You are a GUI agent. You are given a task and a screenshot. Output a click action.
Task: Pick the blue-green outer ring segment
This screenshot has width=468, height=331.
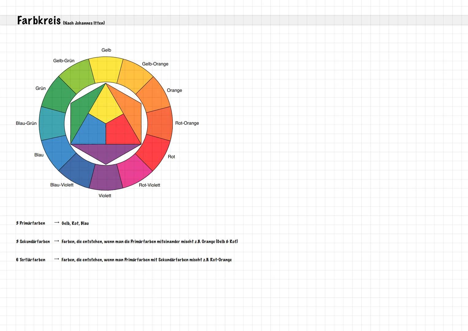coord(52,124)
